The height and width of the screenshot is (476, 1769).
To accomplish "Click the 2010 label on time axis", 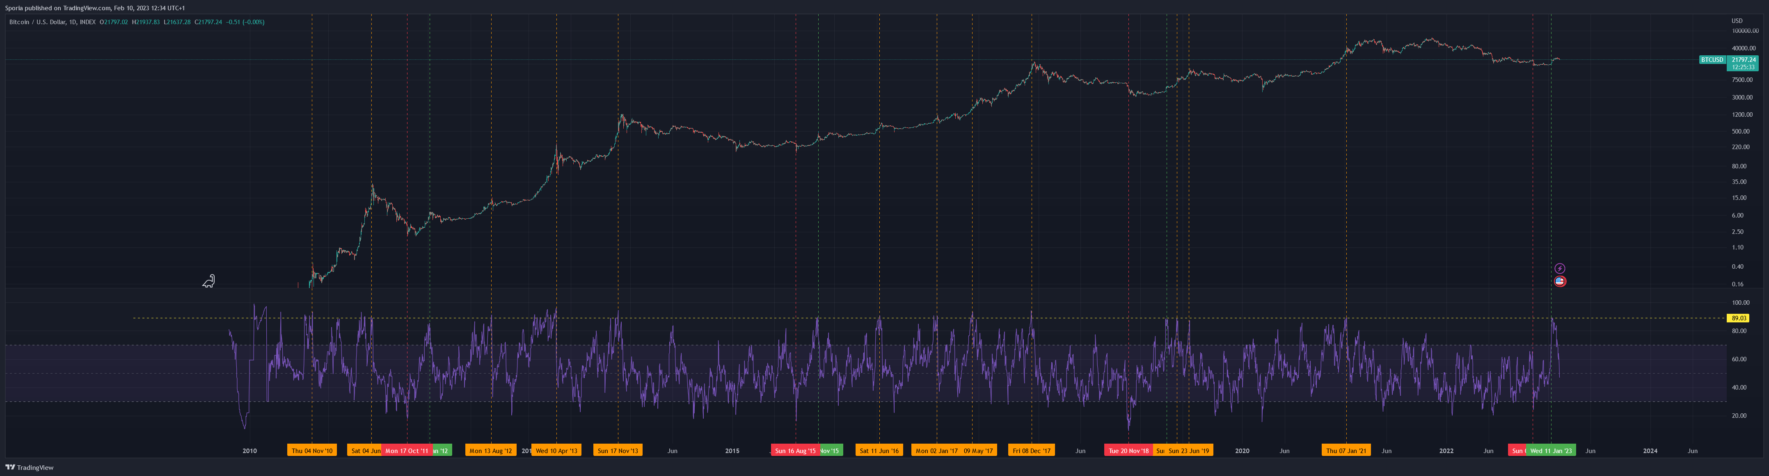I will [x=249, y=451].
